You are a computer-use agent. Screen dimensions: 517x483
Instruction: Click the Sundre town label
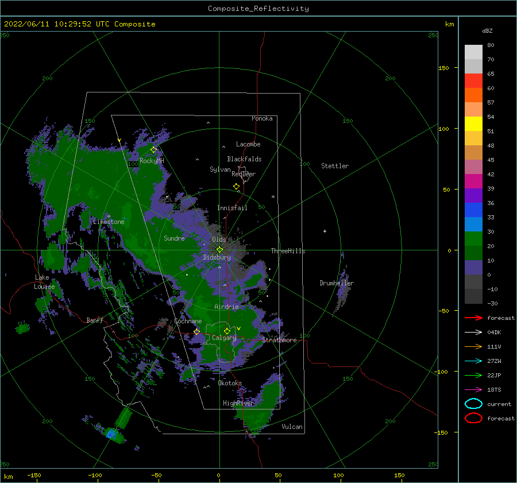174,238
